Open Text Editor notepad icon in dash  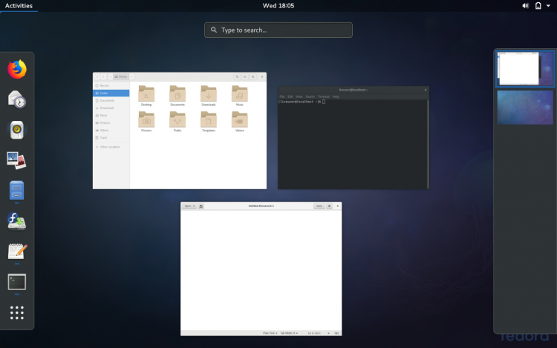pyautogui.click(x=17, y=252)
